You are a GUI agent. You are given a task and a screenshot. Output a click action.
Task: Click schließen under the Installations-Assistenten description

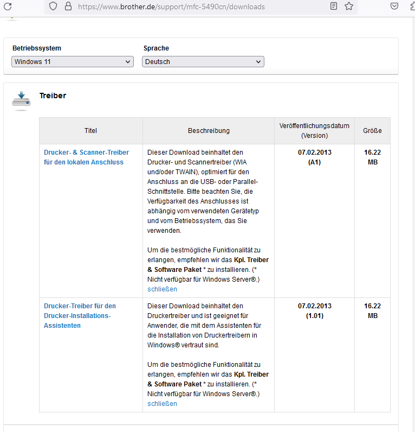pos(162,404)
